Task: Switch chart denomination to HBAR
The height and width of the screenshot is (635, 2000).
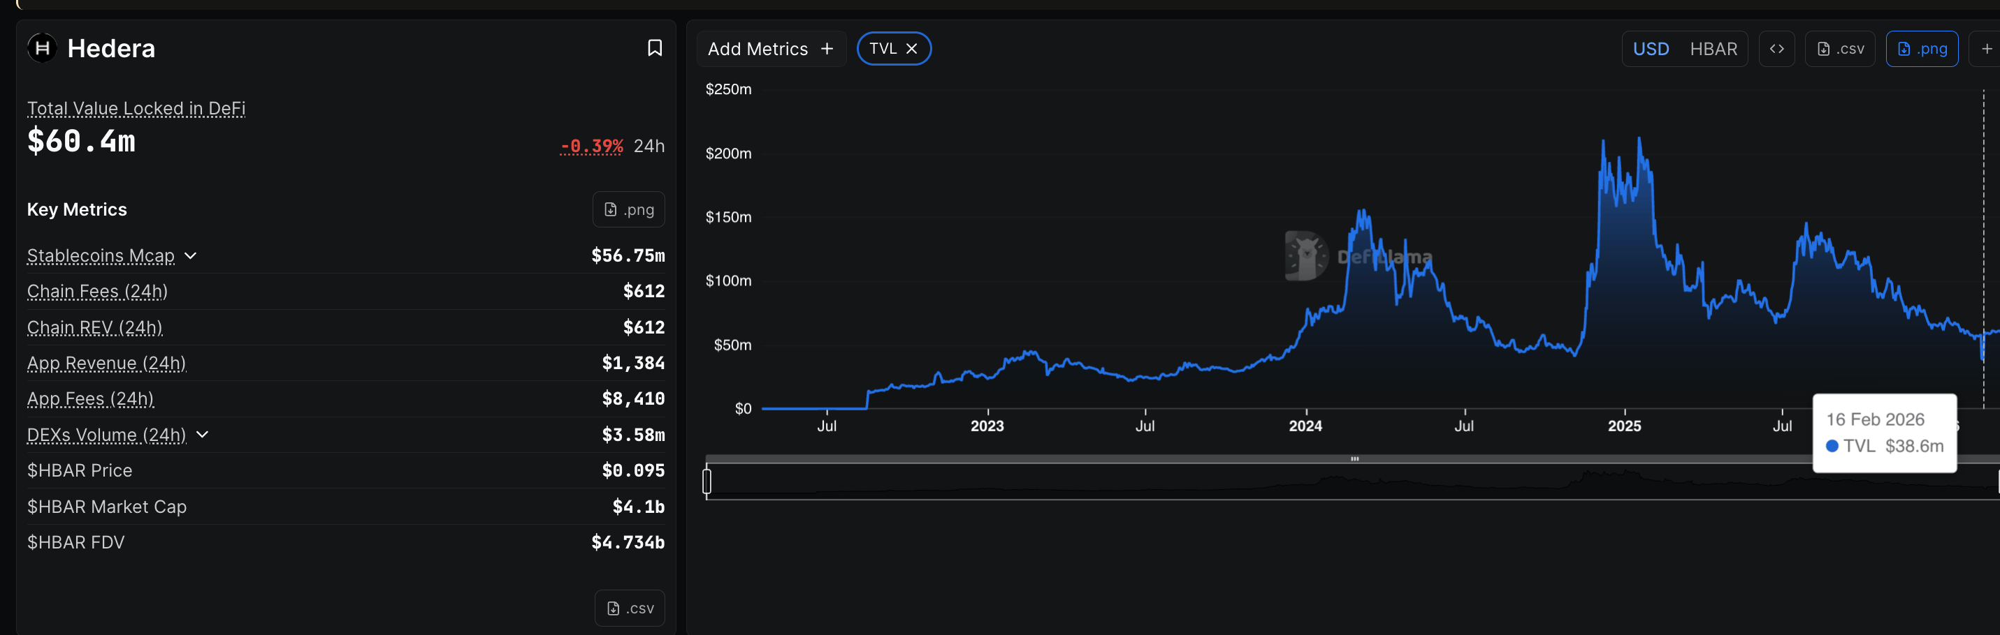Action: (x=1713, y=49)
